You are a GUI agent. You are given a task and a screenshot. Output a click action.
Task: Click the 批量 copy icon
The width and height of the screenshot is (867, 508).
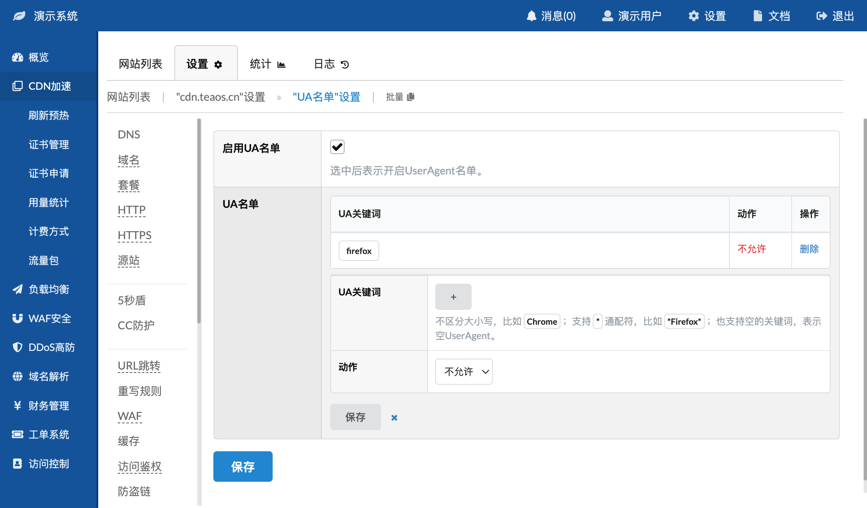pos(411,97)
